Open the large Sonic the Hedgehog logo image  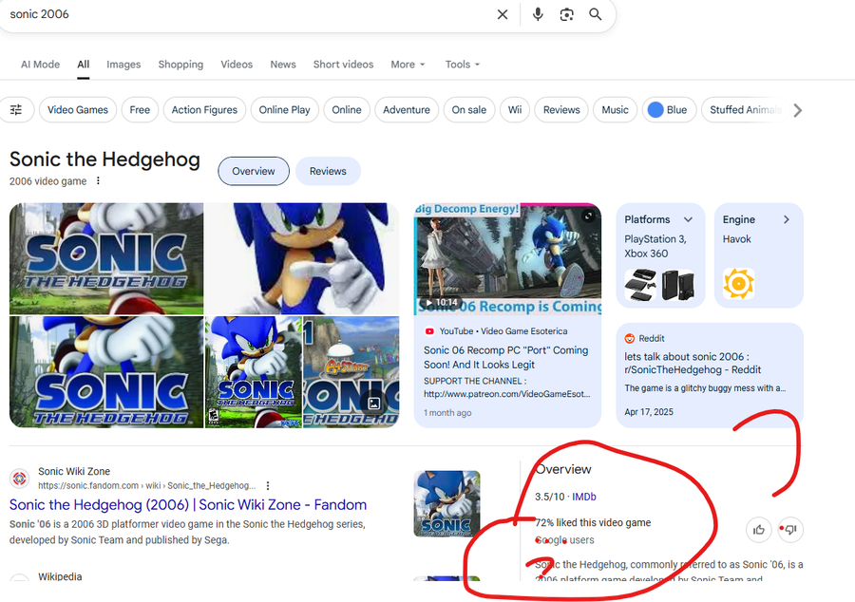click(x=106, y=259)
